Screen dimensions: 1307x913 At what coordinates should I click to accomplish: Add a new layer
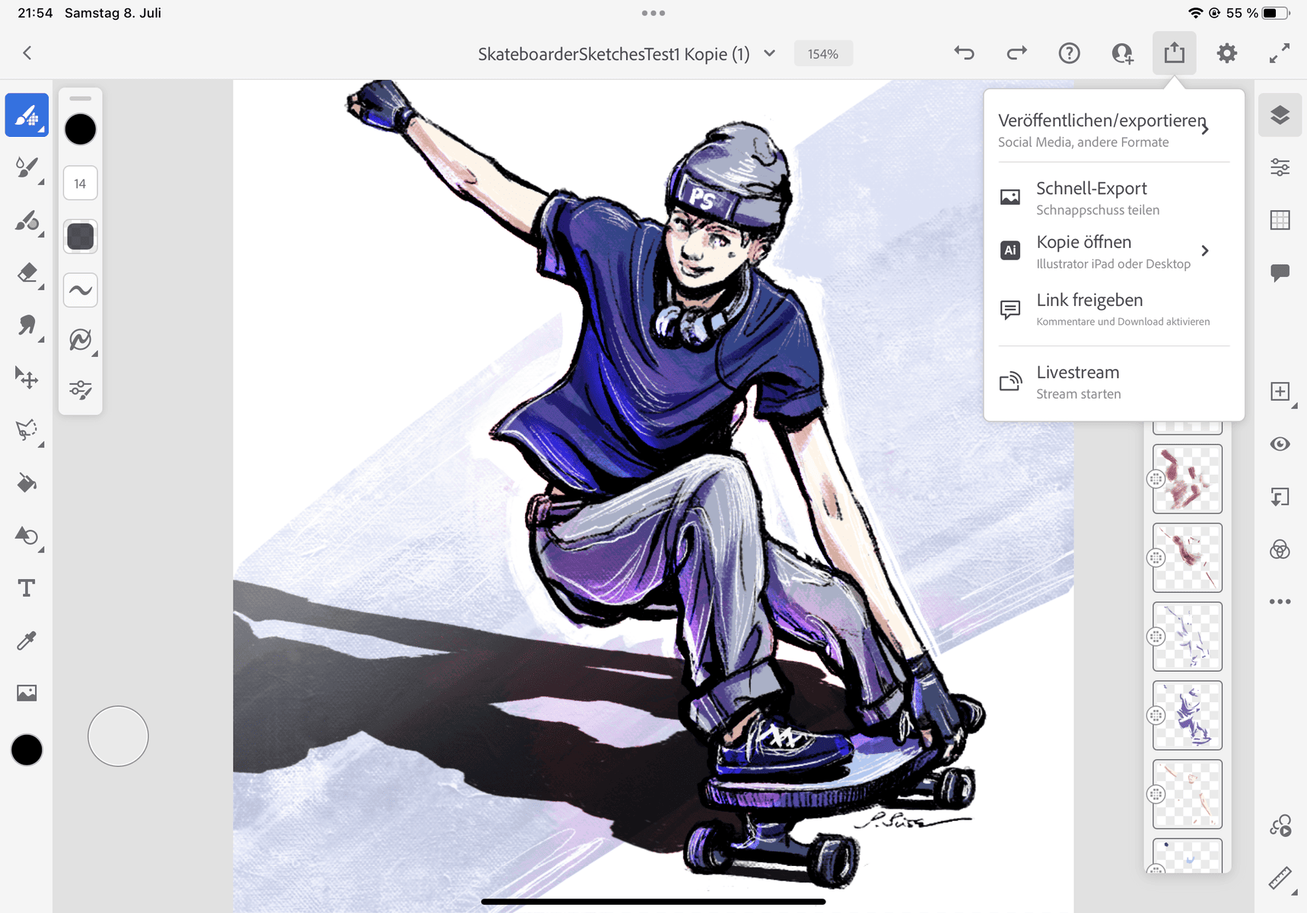pos(1280,392)
